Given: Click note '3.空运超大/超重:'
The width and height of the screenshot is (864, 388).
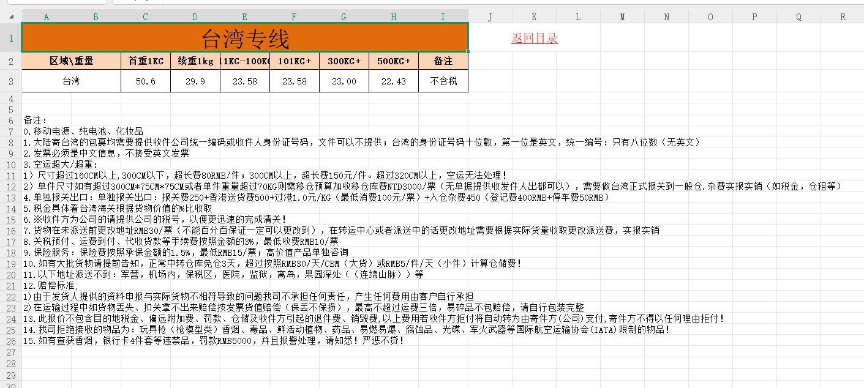Looking at the screenshot, I should point(61,164).
